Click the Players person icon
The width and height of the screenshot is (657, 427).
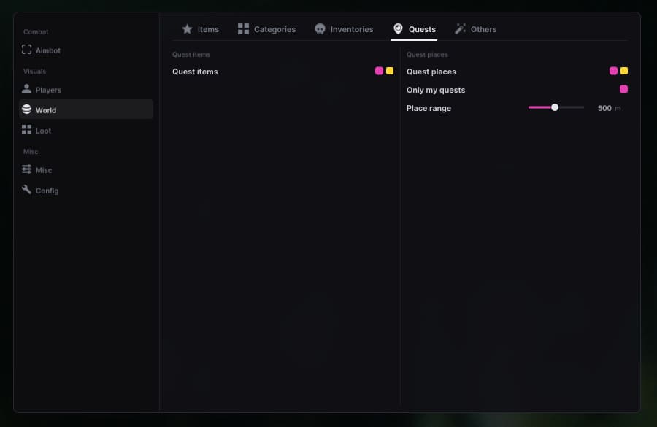coord(26,89)
